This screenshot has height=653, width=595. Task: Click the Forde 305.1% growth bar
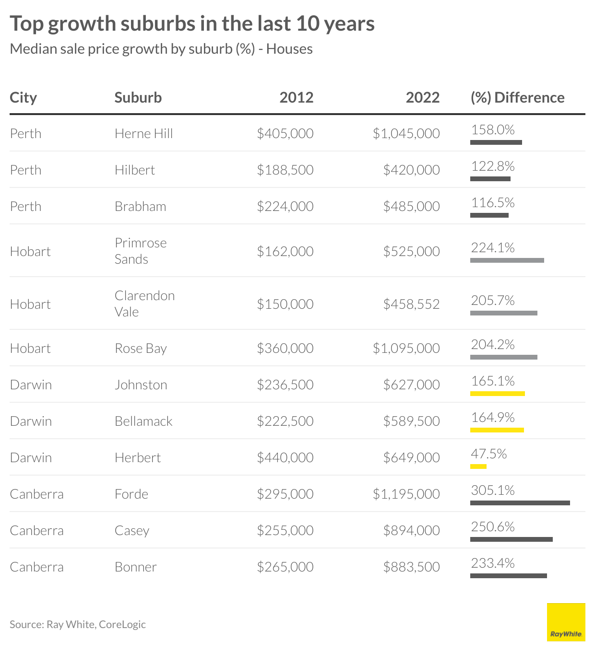(520, 503)
